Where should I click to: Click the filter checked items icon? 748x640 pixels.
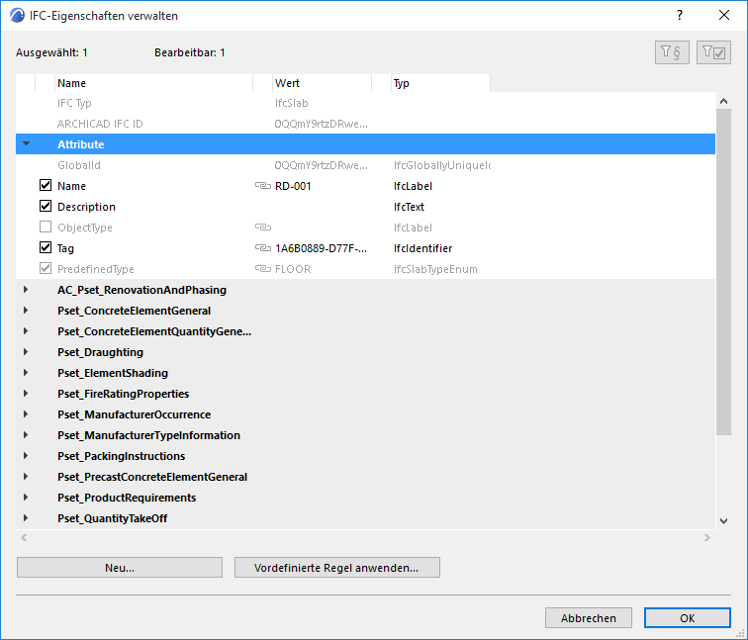click(713, 52)
